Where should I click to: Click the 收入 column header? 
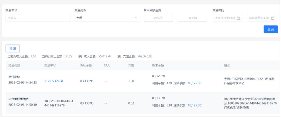point(107,65)
